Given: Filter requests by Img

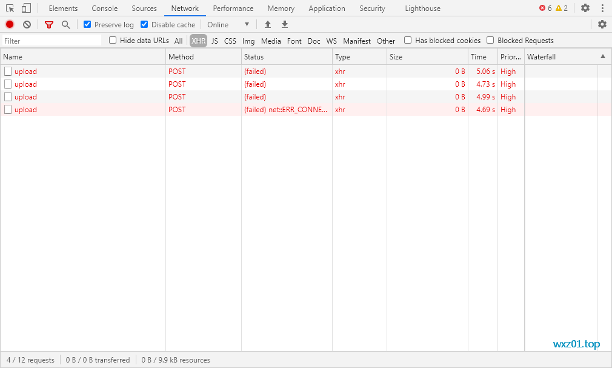Looking at the screenshot, I should (248, 41).
